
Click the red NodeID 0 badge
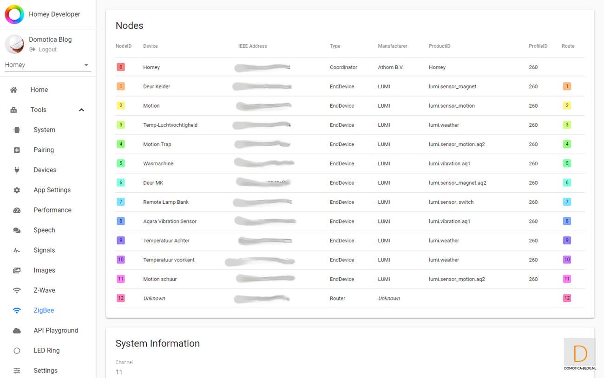pyautogui.click(x=121, y=67)
